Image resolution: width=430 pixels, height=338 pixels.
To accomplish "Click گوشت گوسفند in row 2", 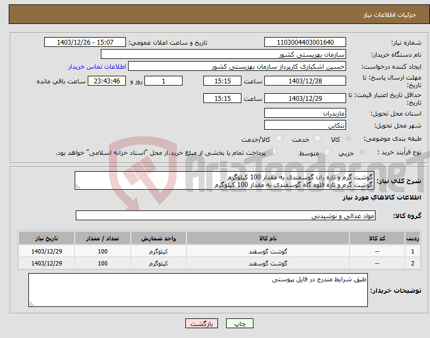I will (268, 263).
